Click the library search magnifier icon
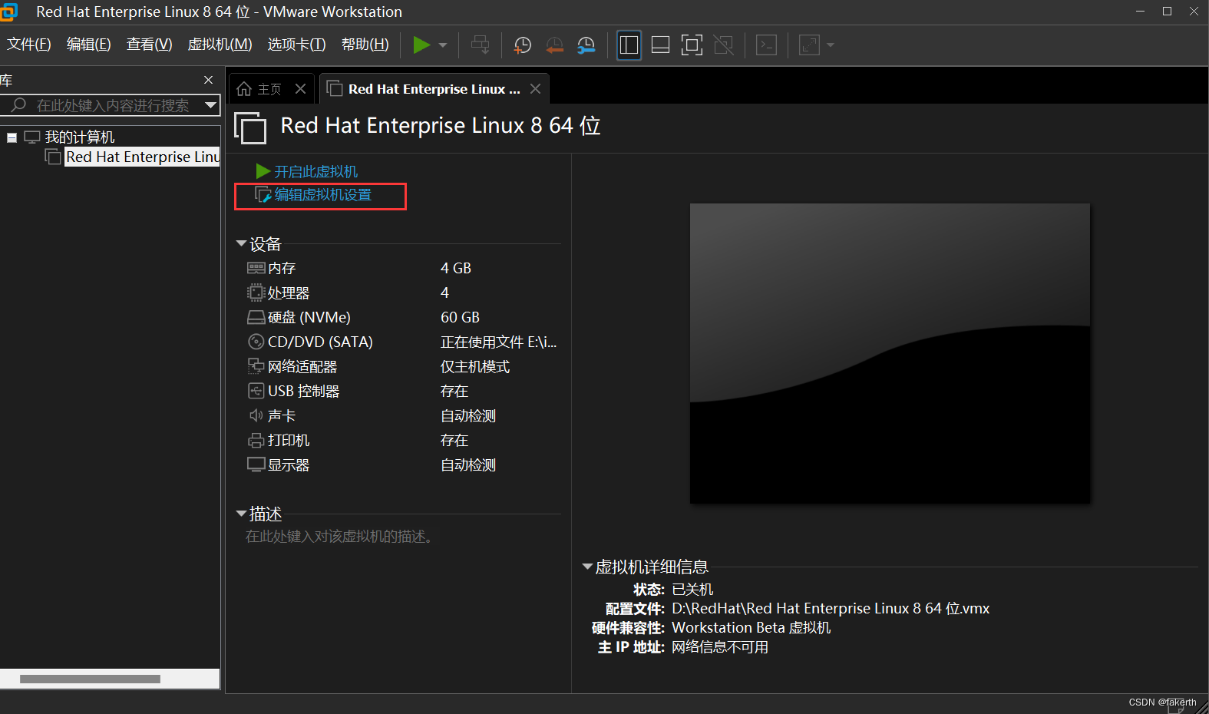Screen dimensions: 1209x714 (19, 104)
